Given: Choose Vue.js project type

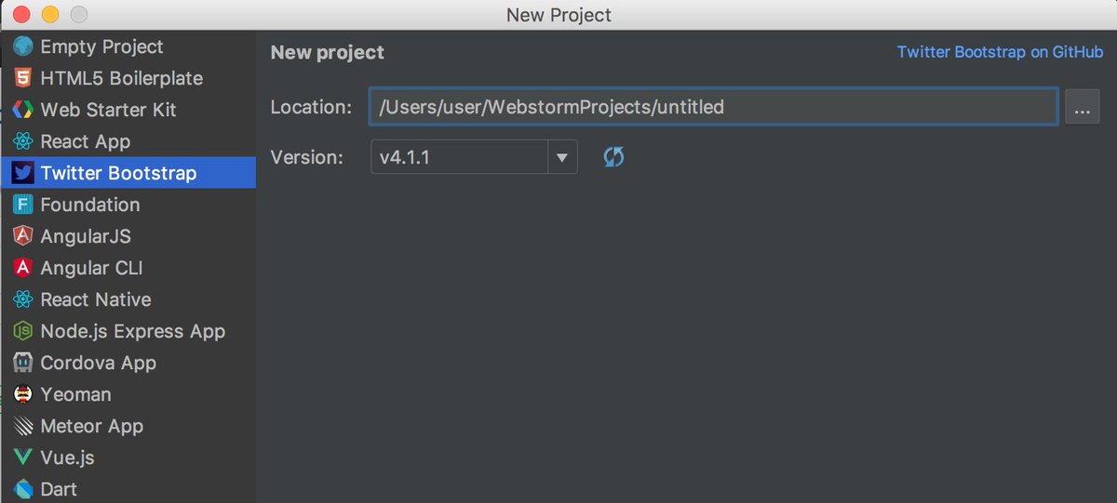Looking at the screenshot, I should pos(128,457).
